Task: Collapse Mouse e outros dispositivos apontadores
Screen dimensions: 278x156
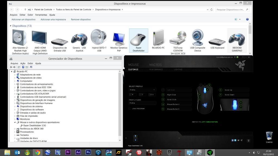Action: [15, 122]
